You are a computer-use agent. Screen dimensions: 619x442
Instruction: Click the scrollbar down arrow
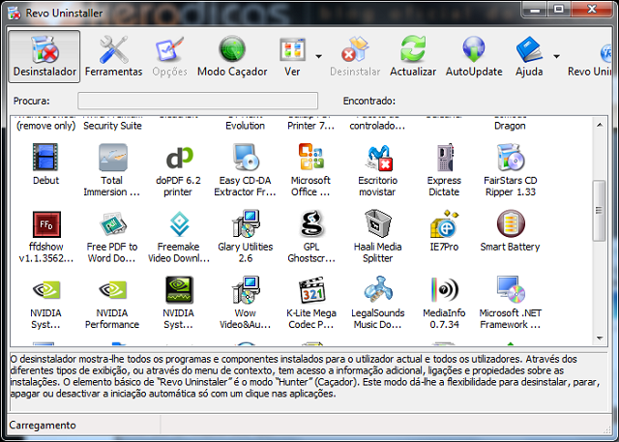(600, 339)
